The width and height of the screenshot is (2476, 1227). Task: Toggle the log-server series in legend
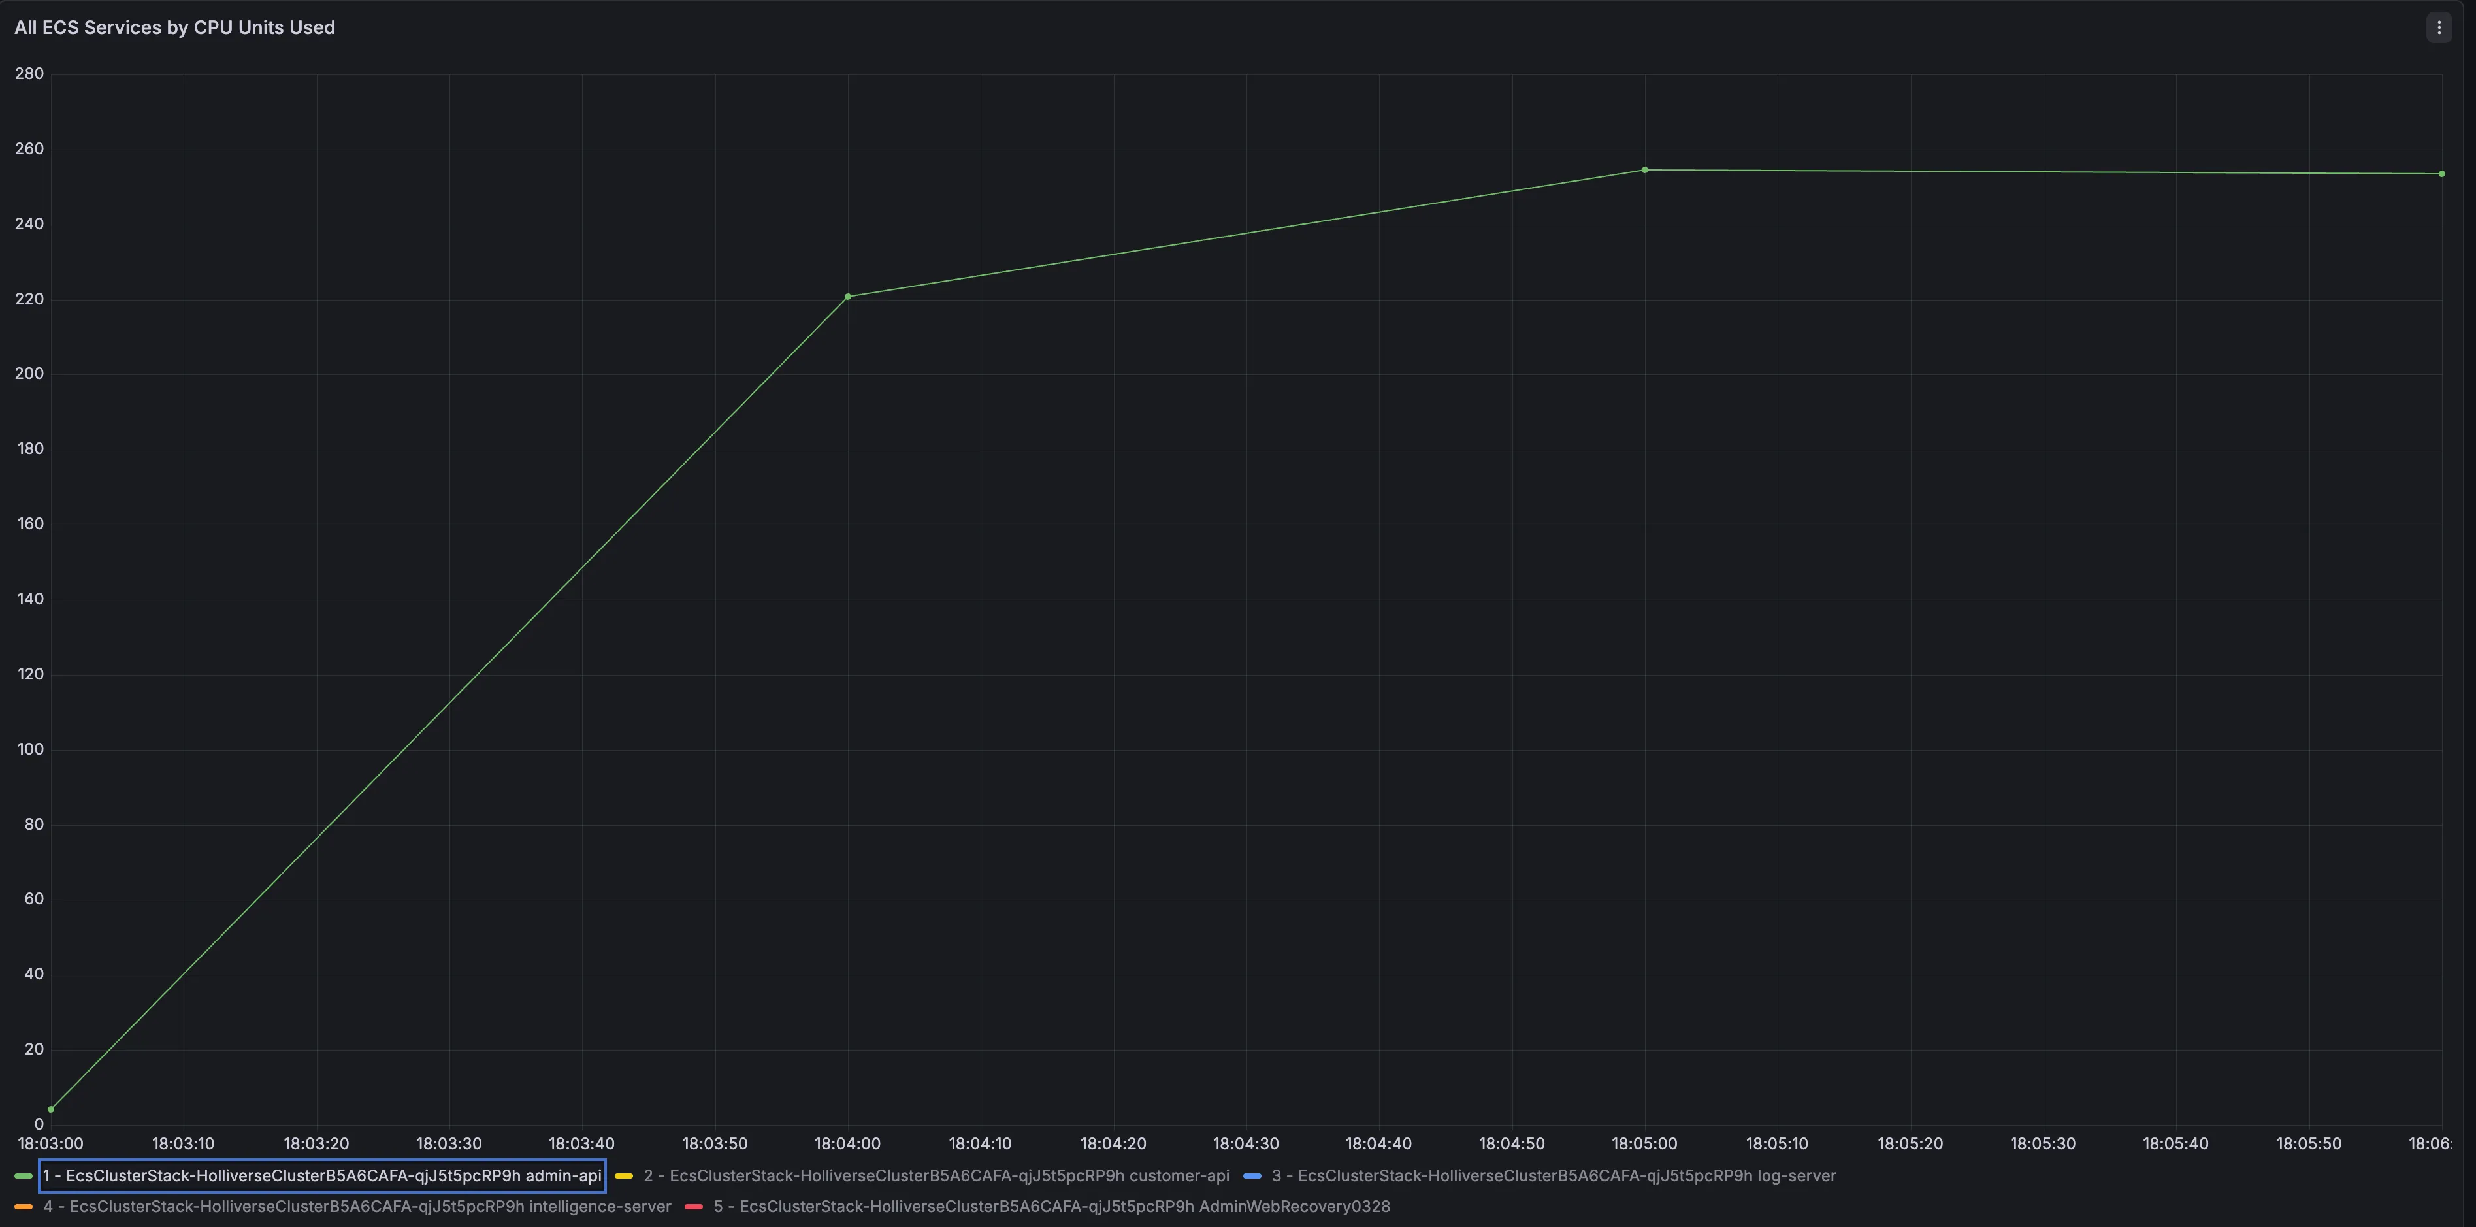click(x=1554, y=1176)
